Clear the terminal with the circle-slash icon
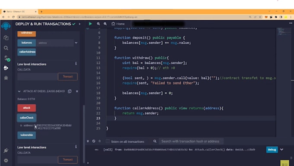294x166 pixels. point(94,141)
